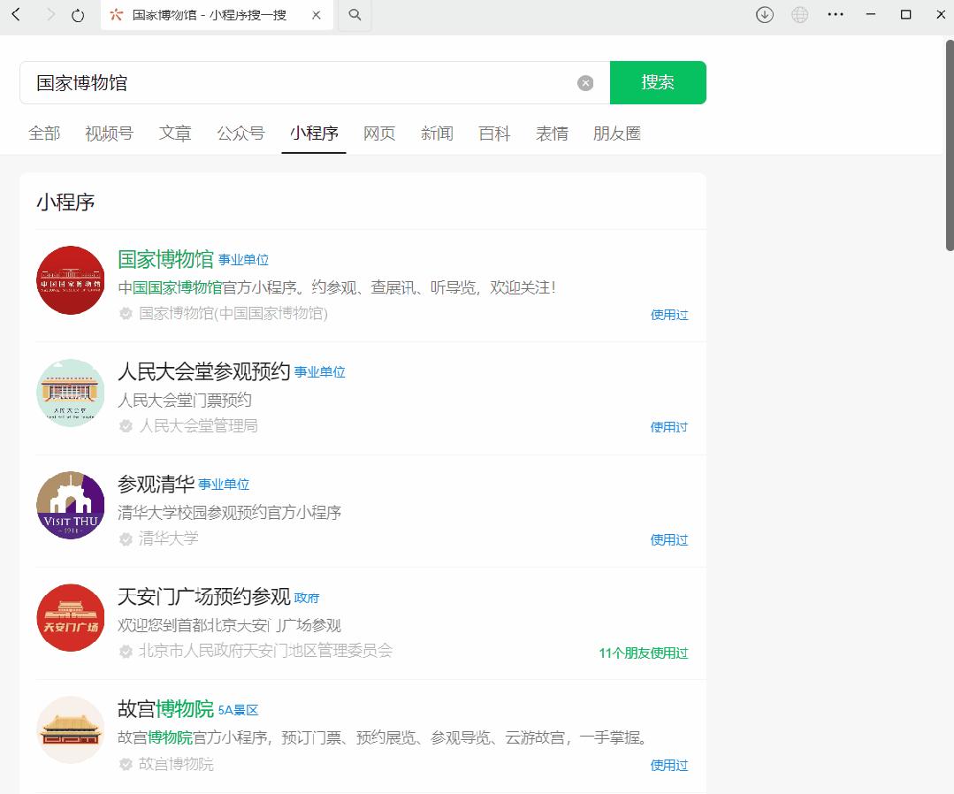954x794 pixels.
Task: Switch to the 新闻 tab
Action: click(437, 134)
